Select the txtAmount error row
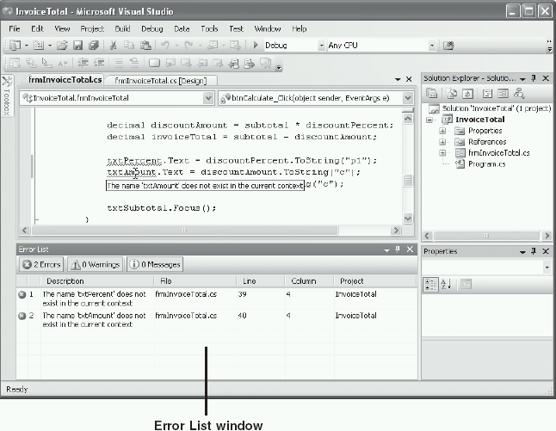This screenshot has height=431, width=556. 217,320
